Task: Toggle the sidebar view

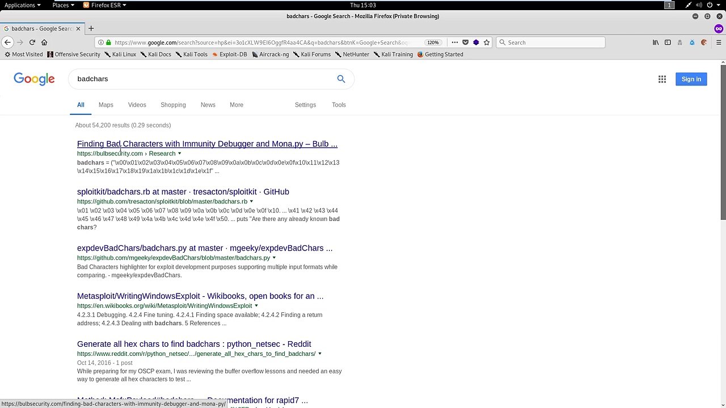Action: click(668, 42)
